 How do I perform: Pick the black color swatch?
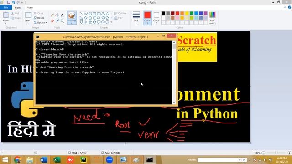(163, 13)
